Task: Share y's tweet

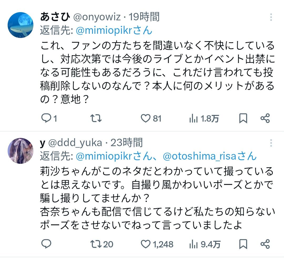Action: [265, 244]
